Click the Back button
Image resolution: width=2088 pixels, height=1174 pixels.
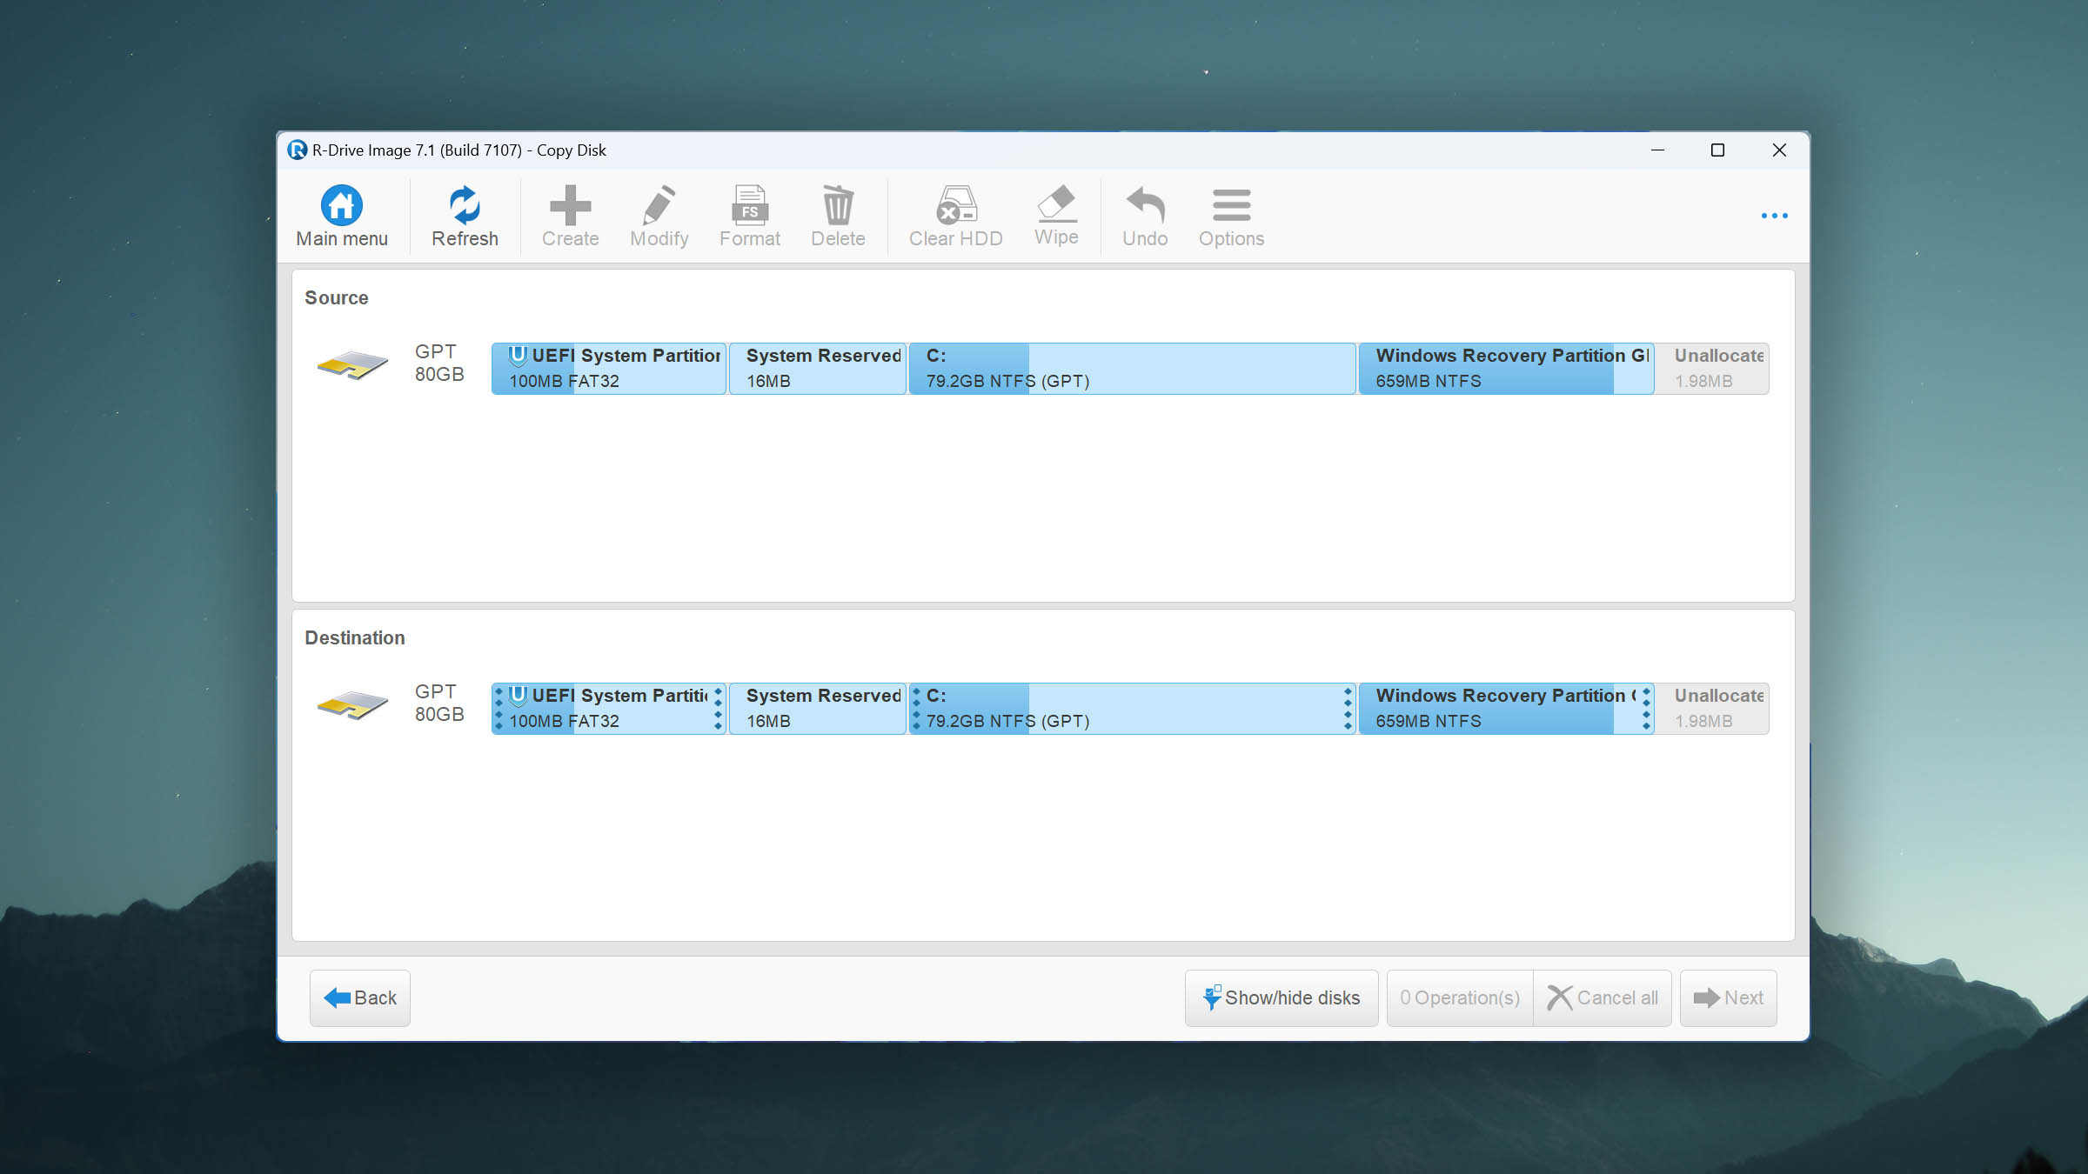pyautogui.click(x=359, y=998)
